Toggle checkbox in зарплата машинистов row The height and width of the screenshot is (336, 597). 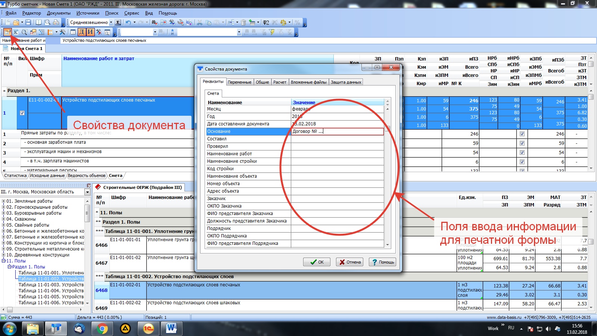click(x=522, y=162)
